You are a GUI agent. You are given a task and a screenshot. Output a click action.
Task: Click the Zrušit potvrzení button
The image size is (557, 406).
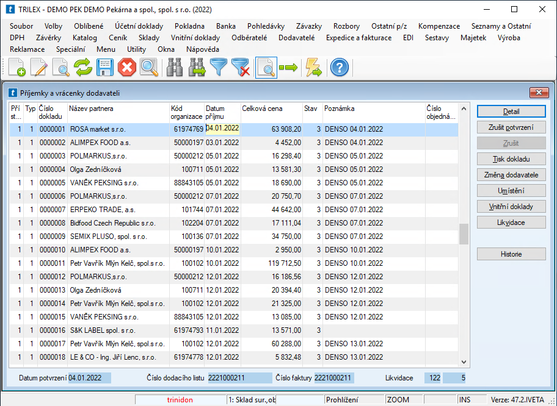point(511,127)
